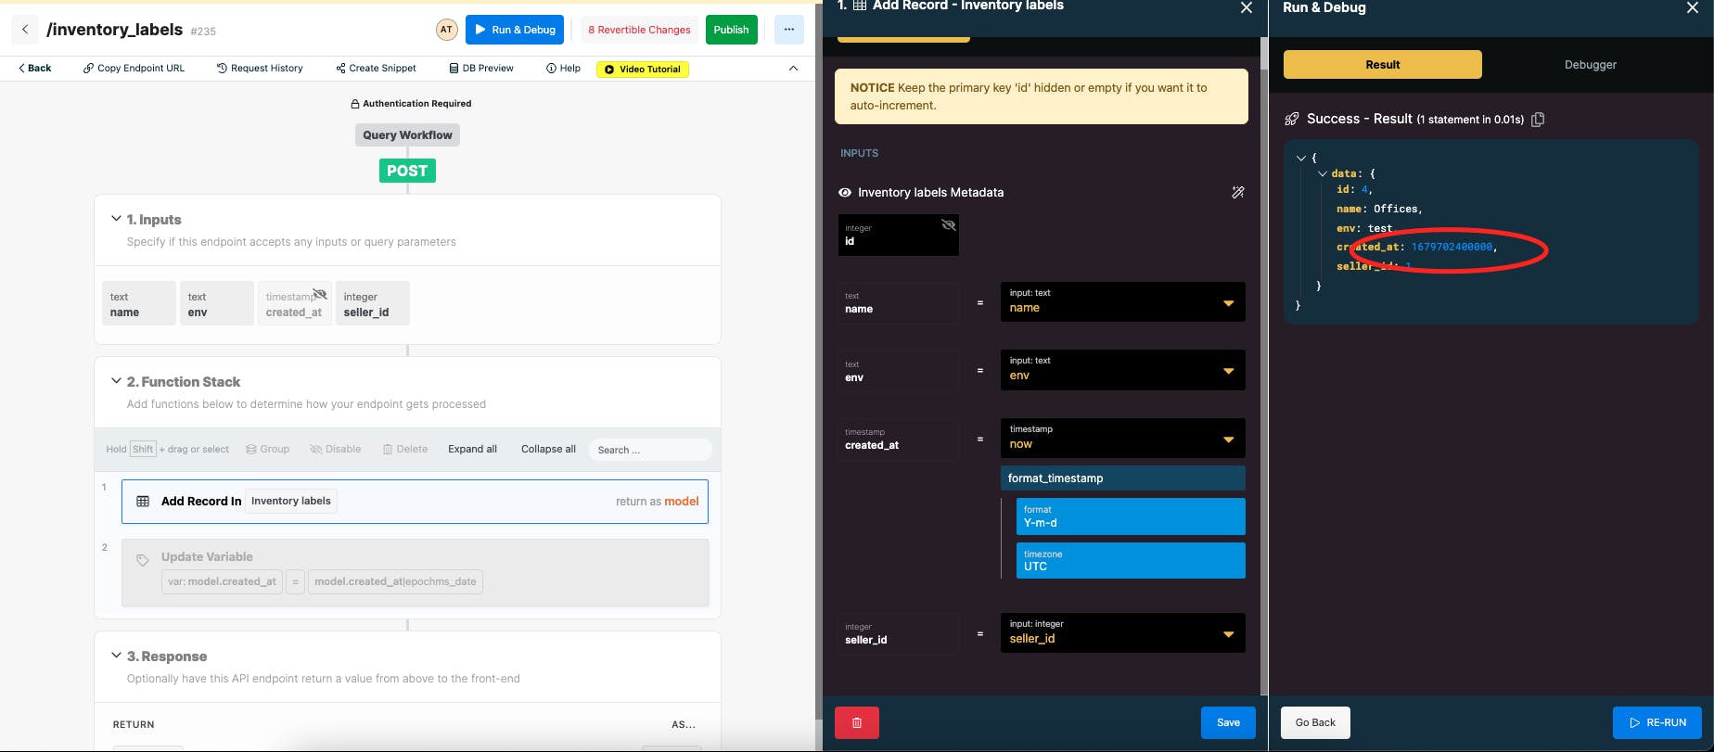The height and width of the screenshot is (752, 1714).
Task: Click the model.created_at|epochms_date value
Action: [395, 582]
